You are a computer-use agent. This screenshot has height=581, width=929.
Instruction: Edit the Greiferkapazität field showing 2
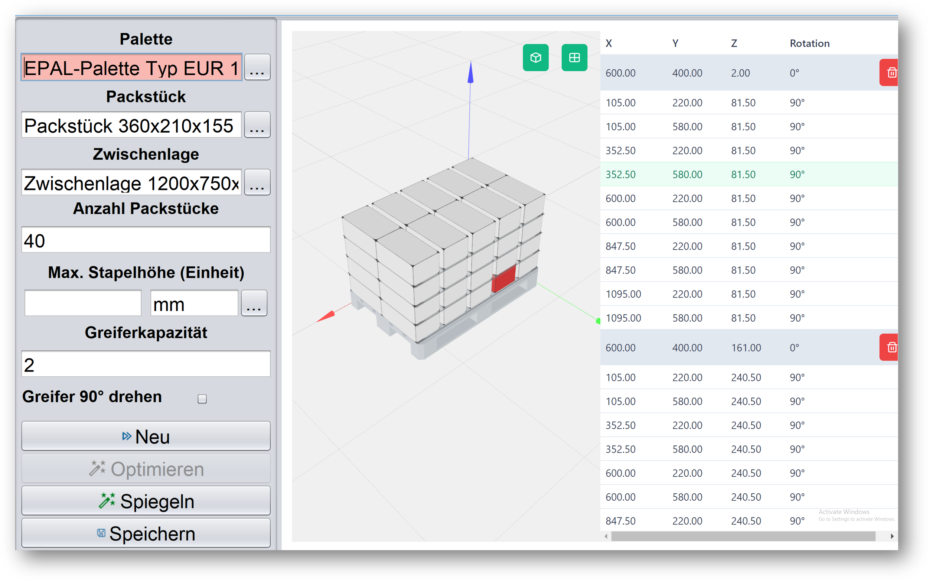146,364
